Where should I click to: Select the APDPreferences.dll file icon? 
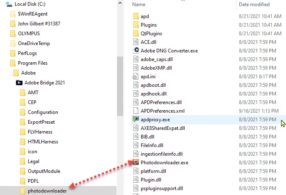pyautogui.click(x=136, y=102)
